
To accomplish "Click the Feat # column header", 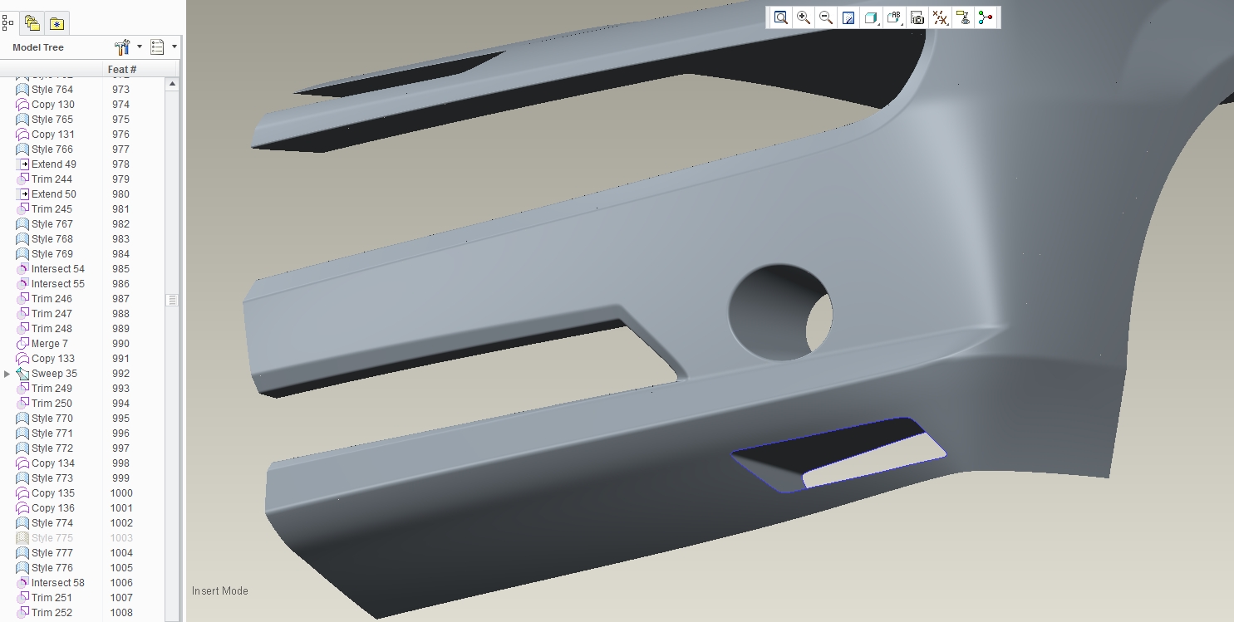I will click(x=122, y=70).
